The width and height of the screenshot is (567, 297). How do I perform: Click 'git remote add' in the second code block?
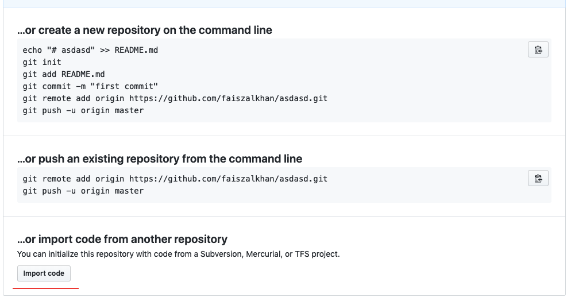click(x=56, y=179)
